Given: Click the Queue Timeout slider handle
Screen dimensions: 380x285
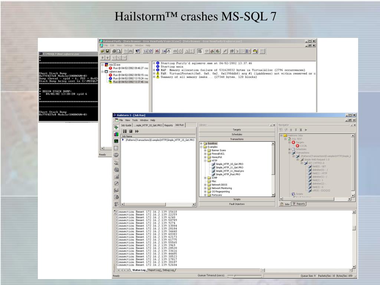Looking at the screenshot, I should (x=235, y=276).
